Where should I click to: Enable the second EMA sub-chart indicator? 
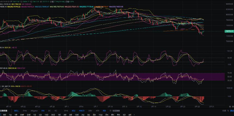[66, 111]
